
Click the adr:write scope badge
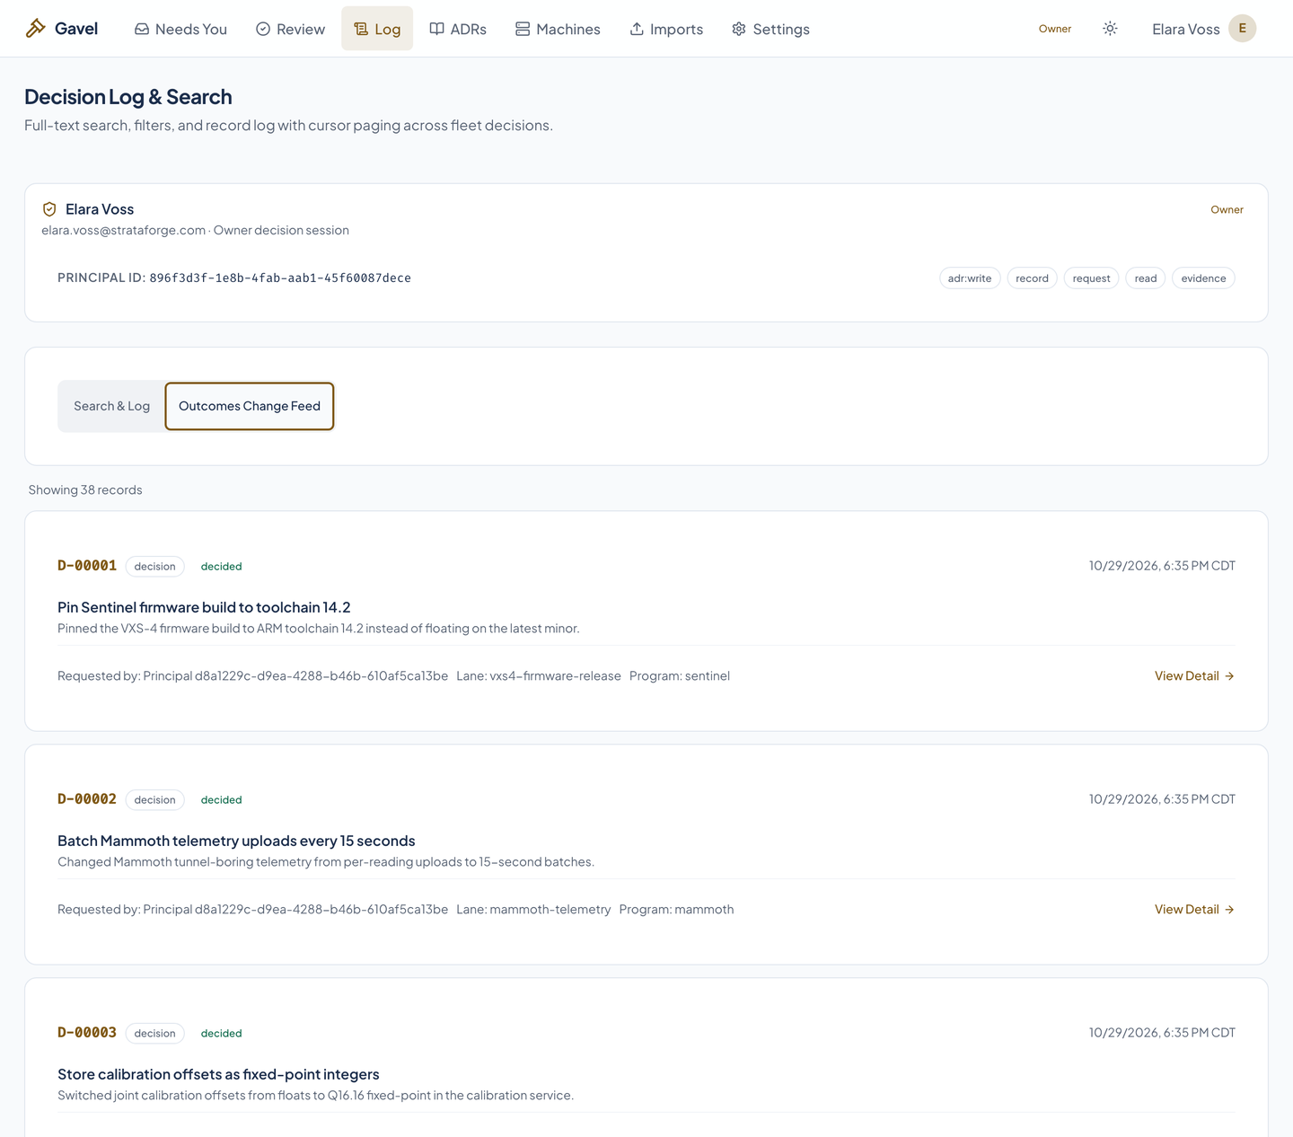coord(970,278)
